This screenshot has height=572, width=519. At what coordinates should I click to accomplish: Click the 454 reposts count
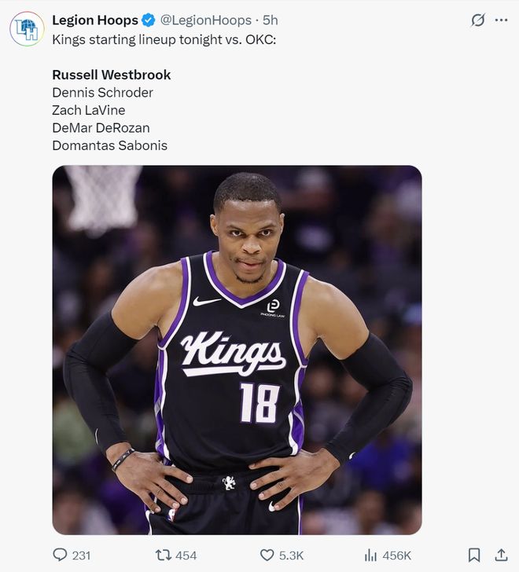pyautogui.click(x=186, y=555)
